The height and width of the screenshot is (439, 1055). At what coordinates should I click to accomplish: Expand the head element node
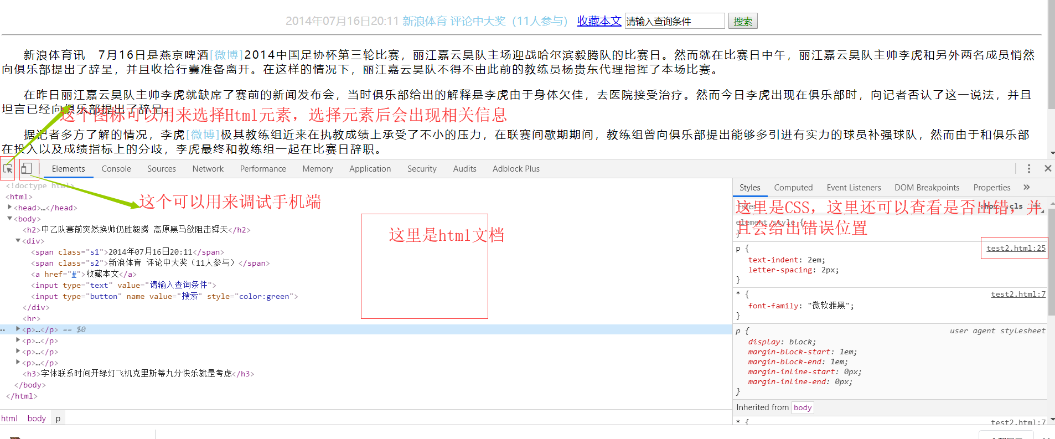[x=9, y=208]
